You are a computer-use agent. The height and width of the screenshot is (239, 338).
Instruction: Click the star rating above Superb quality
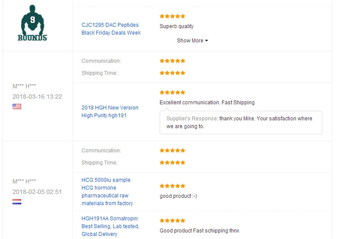(x=172, y=16)
